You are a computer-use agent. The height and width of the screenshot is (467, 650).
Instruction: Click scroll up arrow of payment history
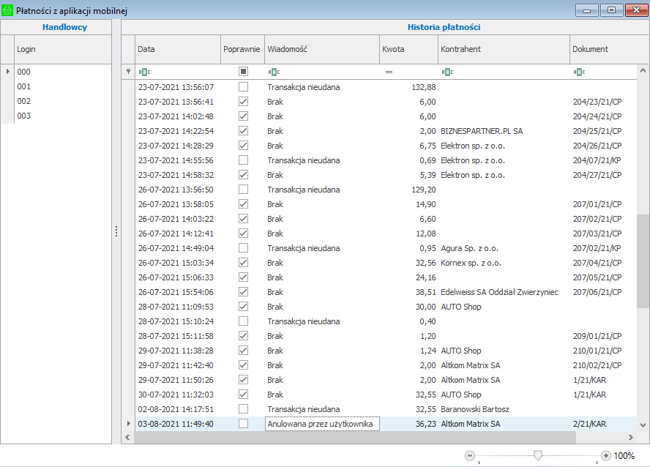point(643,72)
